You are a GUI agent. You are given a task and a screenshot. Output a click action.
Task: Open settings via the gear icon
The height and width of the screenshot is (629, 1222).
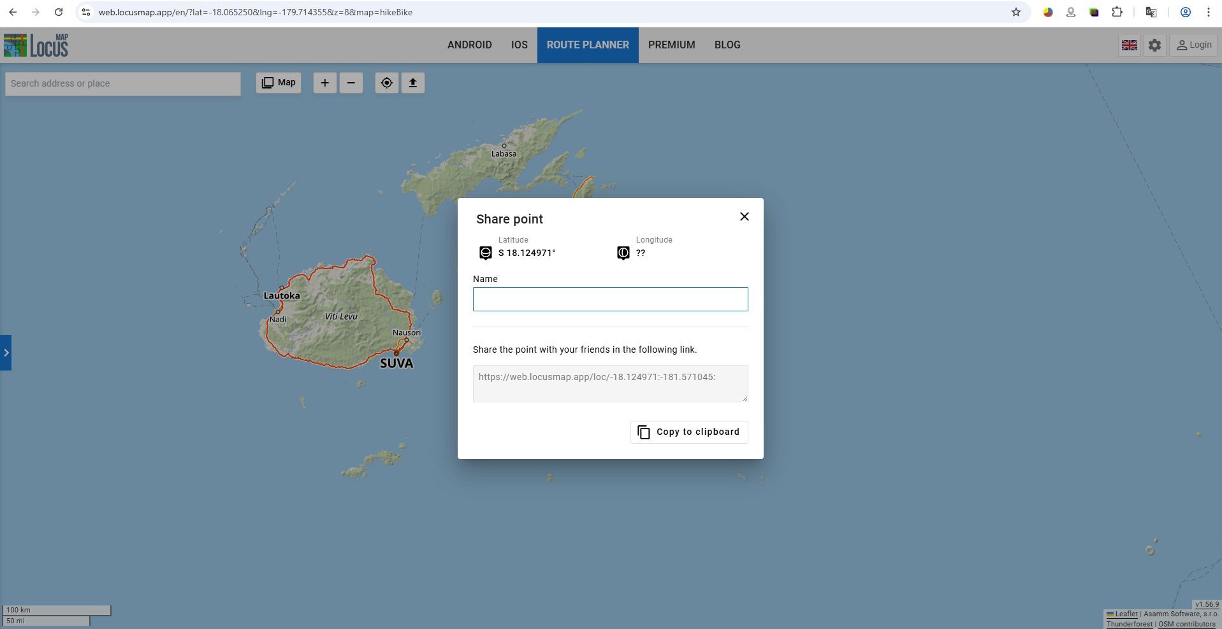1154,45
